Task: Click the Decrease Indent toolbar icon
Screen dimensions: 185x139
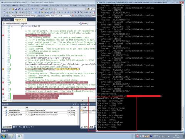Action: point(20,12)
